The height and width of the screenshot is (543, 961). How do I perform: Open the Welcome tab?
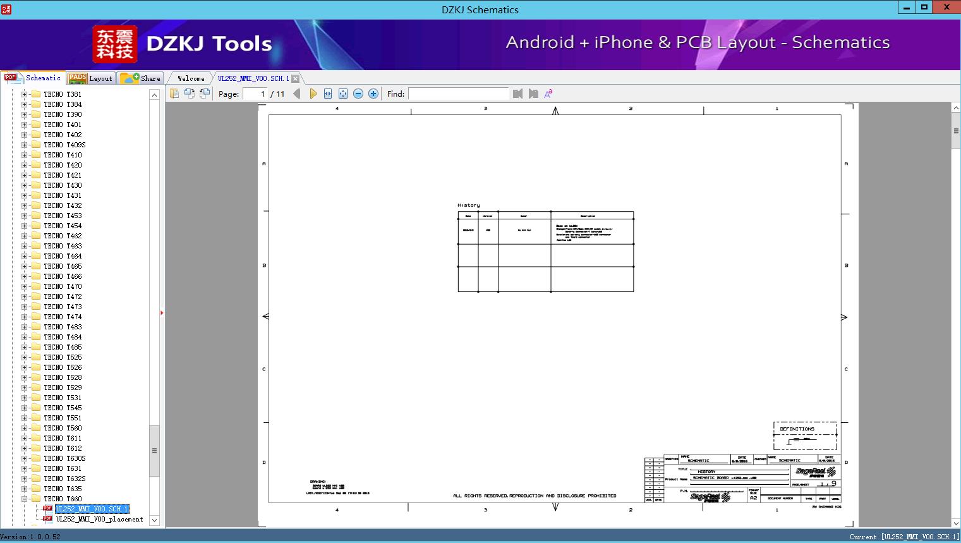(191, 78)
